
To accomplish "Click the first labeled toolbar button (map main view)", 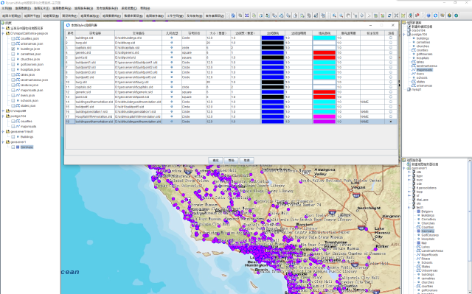I will pyautogui.click(x=12, y=15).
